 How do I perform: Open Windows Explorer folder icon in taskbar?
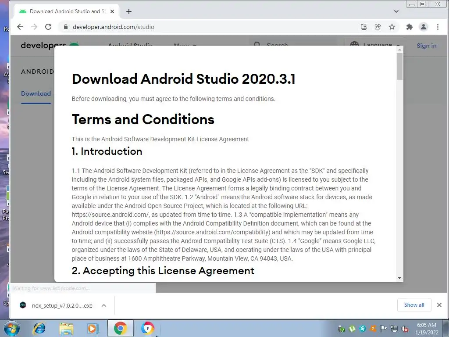[66, 328]
